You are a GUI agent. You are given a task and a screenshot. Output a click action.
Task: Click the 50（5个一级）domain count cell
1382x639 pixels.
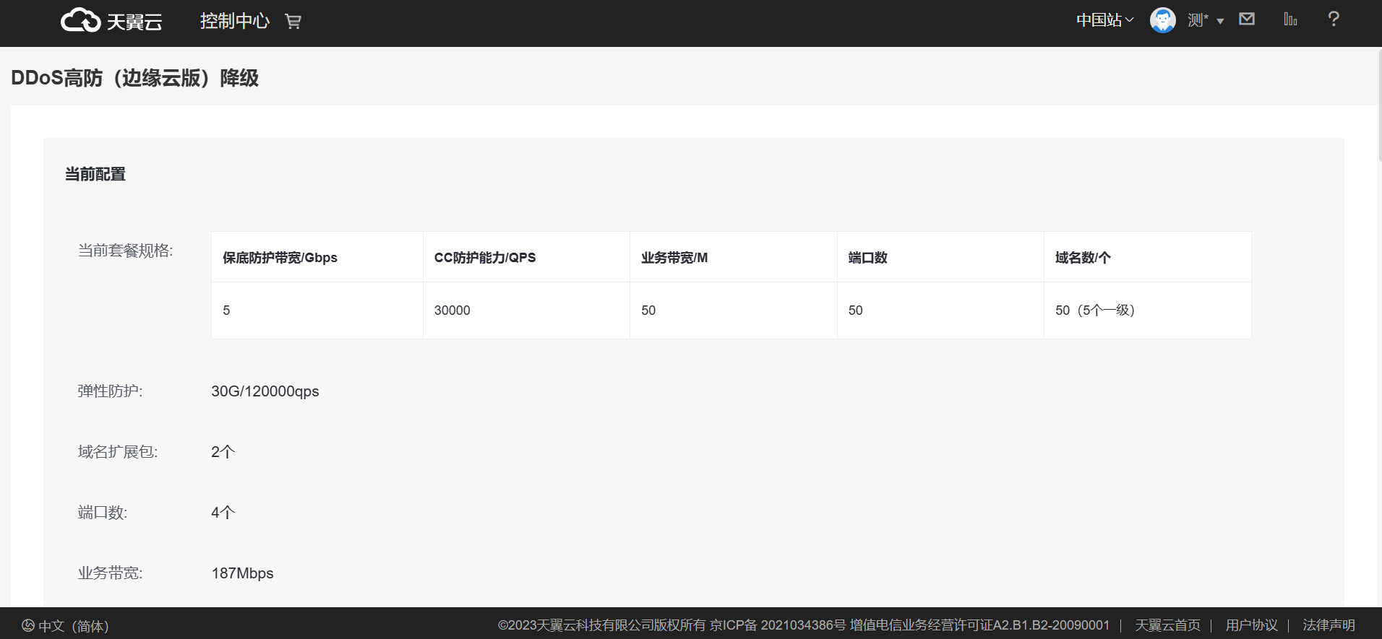coord(1094,310)
